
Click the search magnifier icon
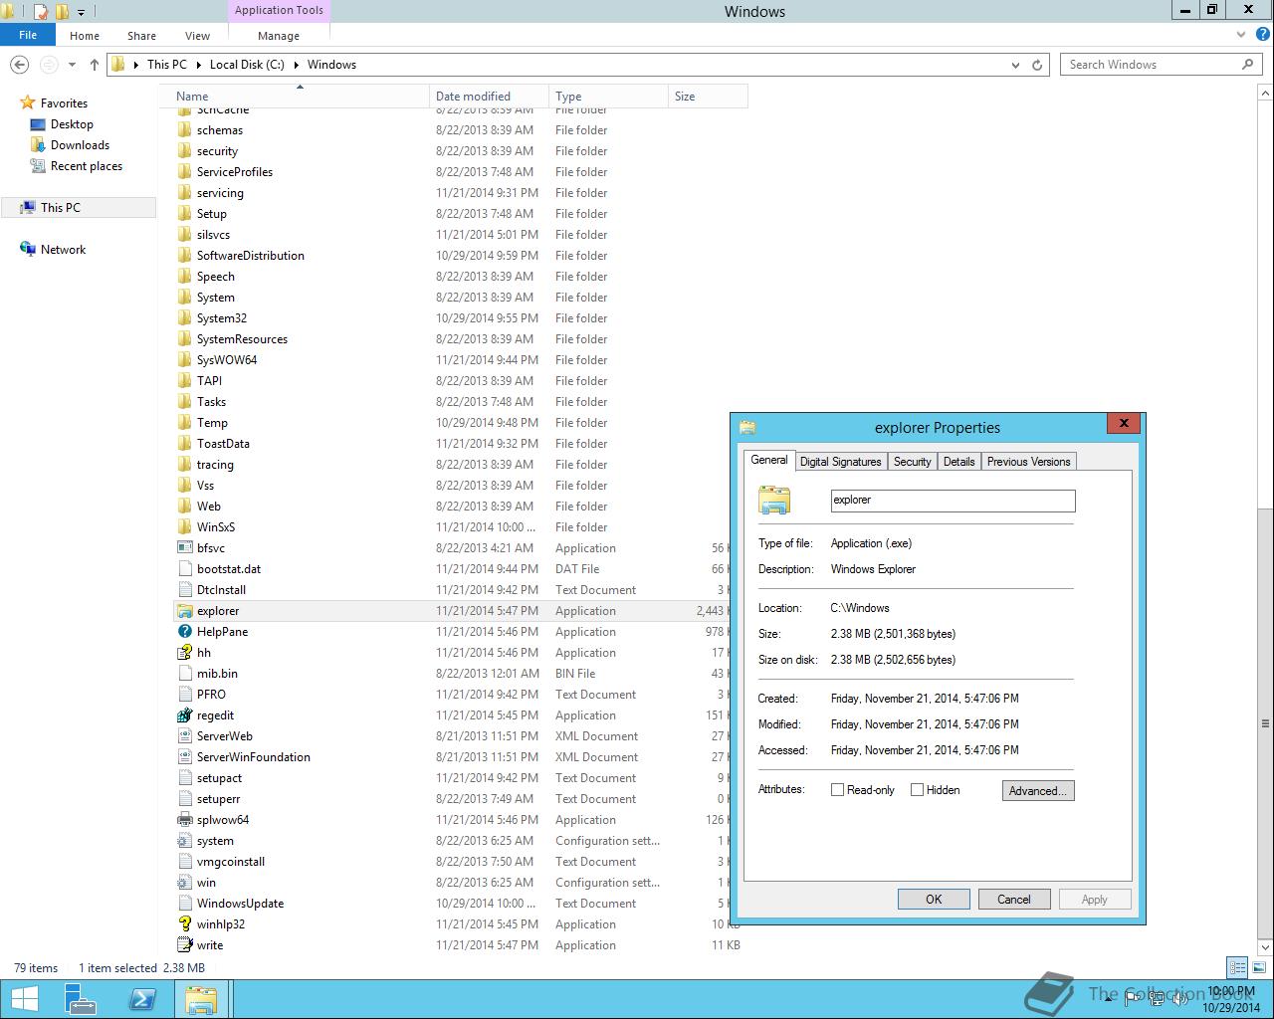pyautogui.click(x=1247, y=65)
